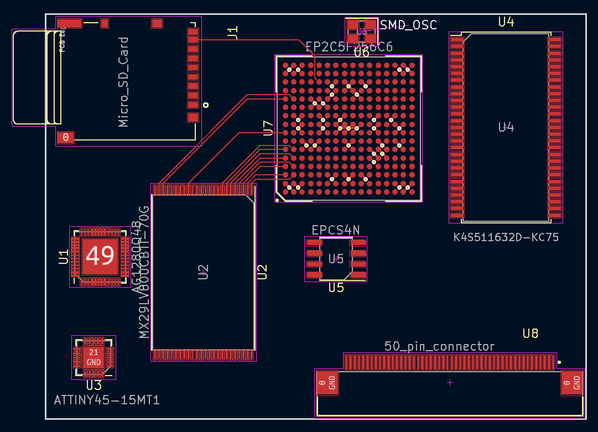Viewport: 598px width, 432px height.
Task: Select the MX29LV800CBTI-70G value label
Action: coord(144,272)
